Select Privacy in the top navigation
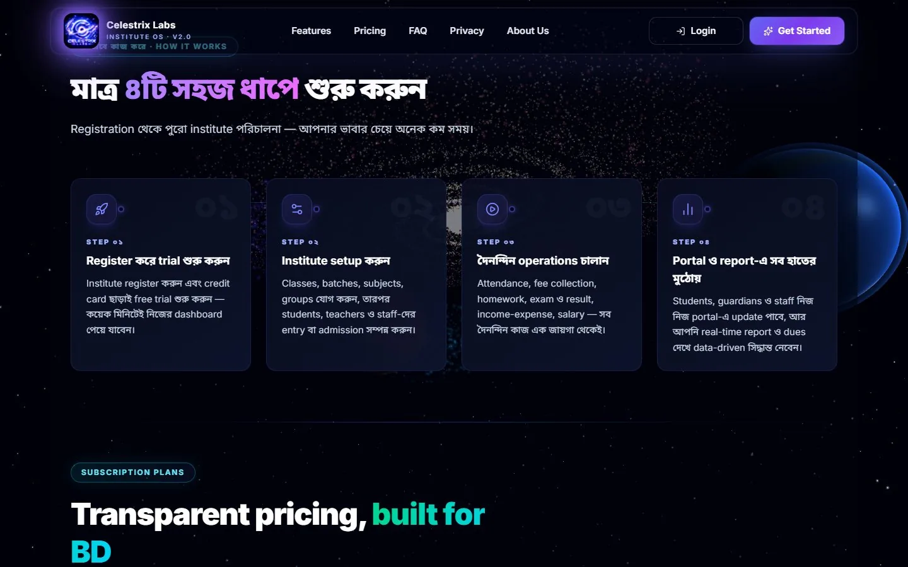The height and width of the screenshot is (567, 908). click(467, 31)
